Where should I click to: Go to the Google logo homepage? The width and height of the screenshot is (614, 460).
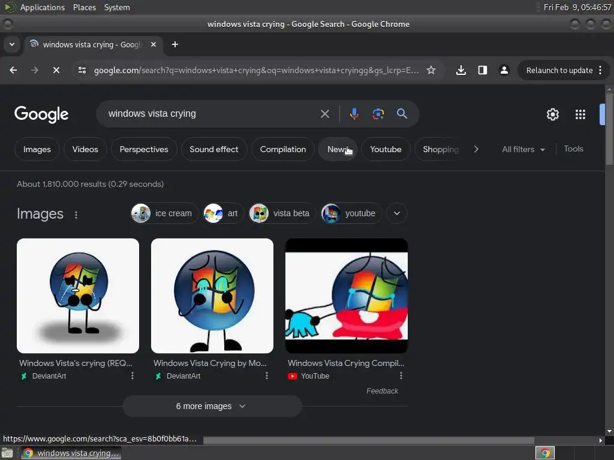[x=41, y=114]
